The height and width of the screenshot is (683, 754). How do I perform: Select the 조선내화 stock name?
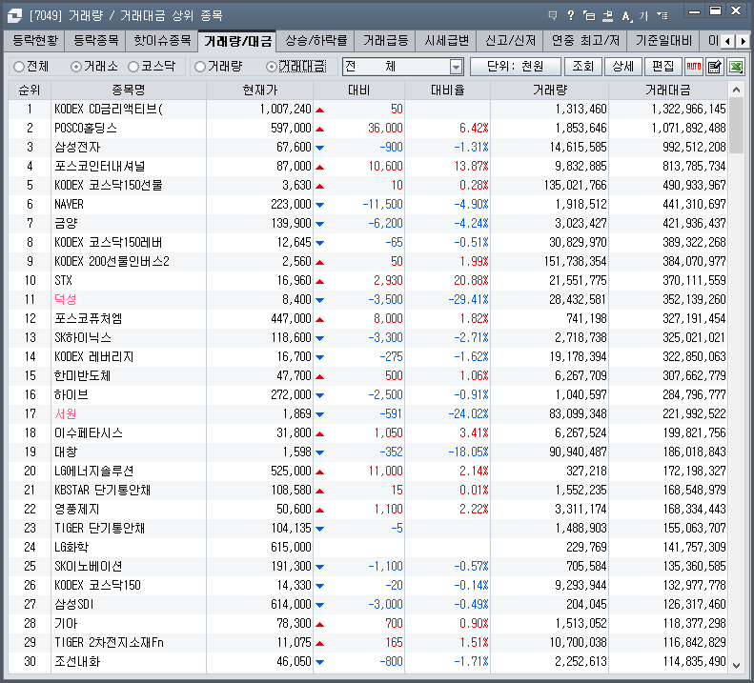point(77,662)
